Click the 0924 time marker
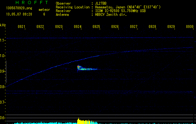Viewport: 196px width, 124px height. (78, 27)
